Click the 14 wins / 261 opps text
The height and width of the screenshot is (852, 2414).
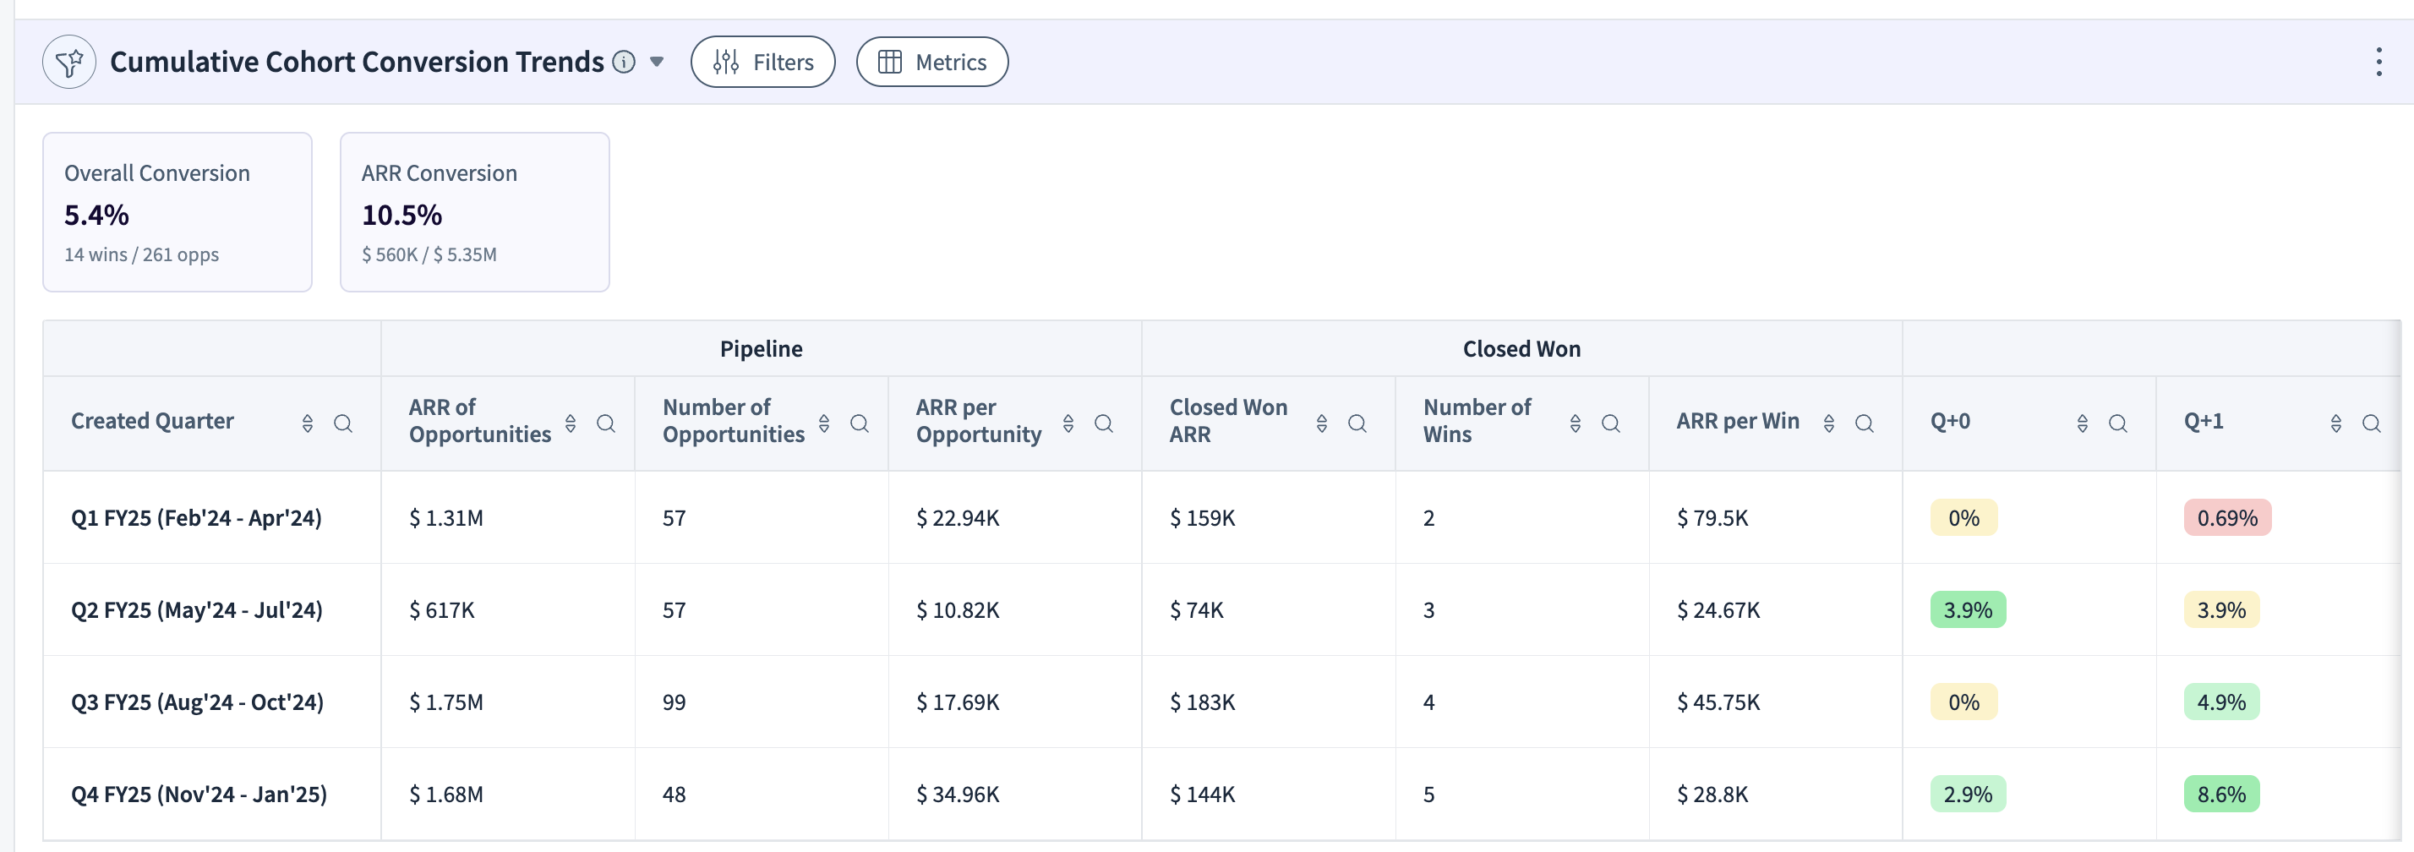pos(141,255)
